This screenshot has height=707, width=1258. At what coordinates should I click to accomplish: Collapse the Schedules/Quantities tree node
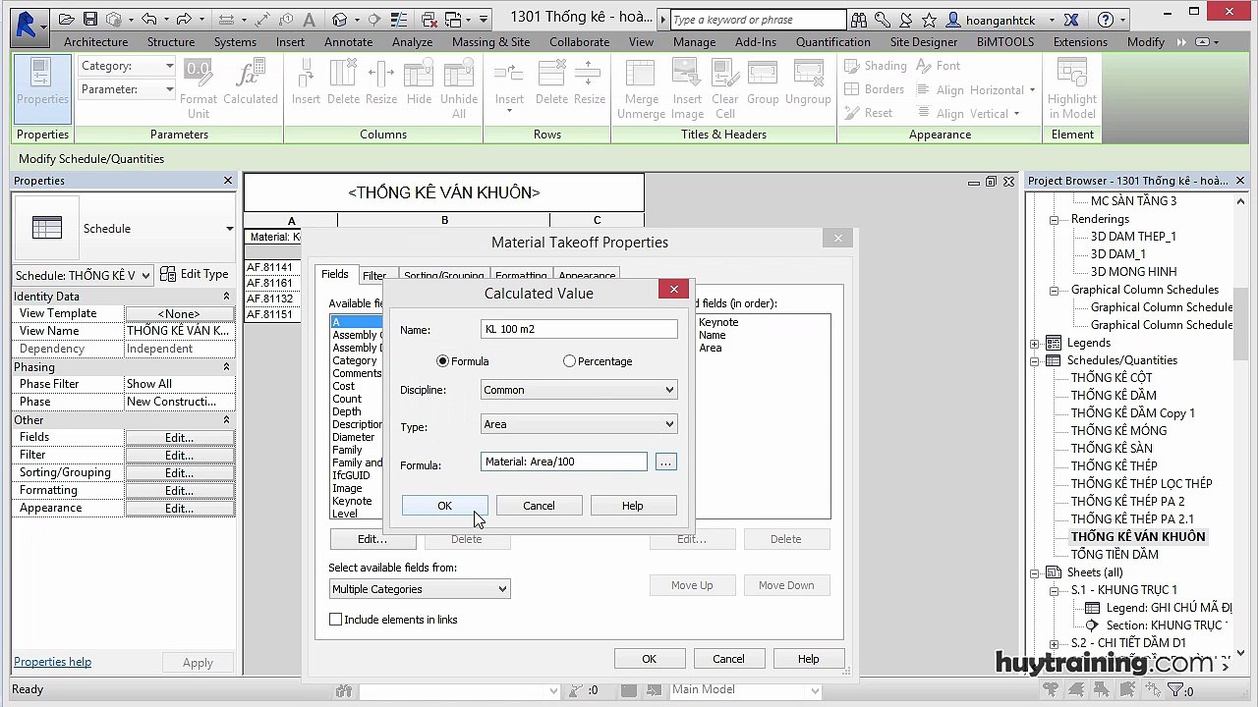tap(1035, 360)
